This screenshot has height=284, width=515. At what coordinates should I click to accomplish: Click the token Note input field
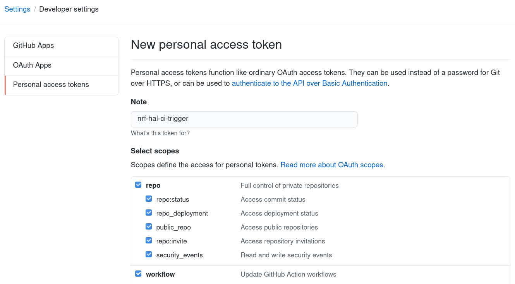click(244, 119)
